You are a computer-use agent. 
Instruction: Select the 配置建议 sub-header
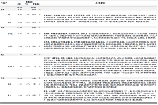click(36, 4)
